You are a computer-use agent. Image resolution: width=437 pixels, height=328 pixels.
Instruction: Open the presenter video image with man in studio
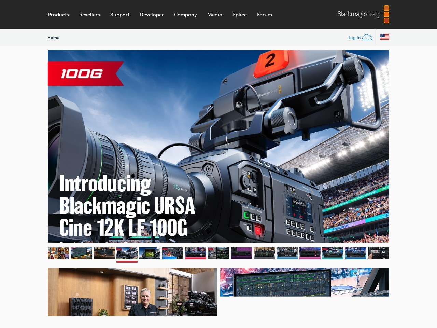(x=132, y=292)
